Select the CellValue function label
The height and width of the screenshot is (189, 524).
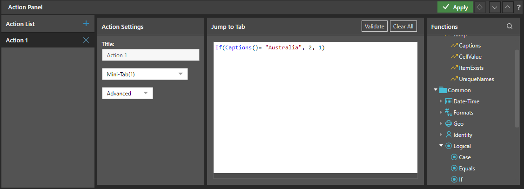click(470, 56)
